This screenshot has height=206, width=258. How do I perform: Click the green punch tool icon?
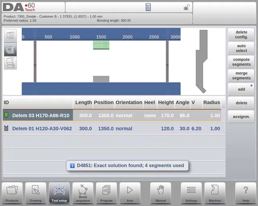(x=6, y=115)
